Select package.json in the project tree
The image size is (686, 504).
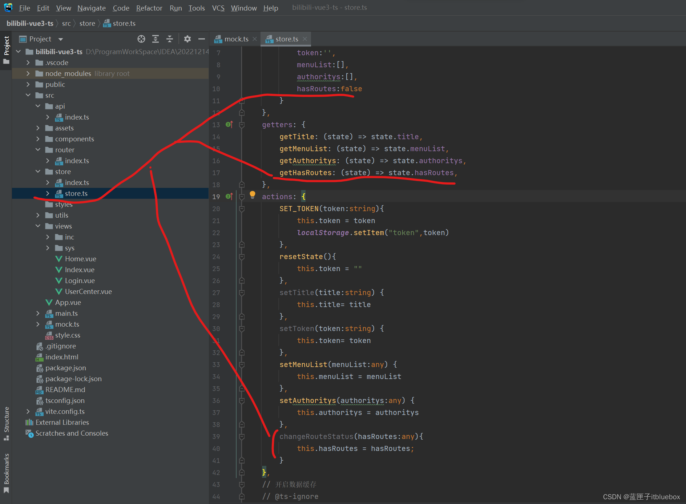[x=65, y=368]
